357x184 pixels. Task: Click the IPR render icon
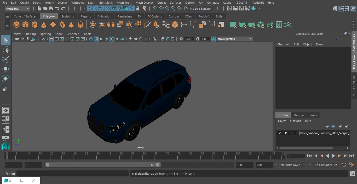(x=241, y=9)
